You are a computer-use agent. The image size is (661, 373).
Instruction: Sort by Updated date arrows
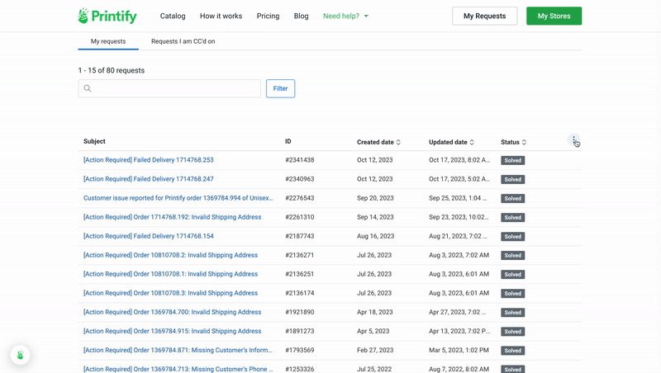pos(472,142)
